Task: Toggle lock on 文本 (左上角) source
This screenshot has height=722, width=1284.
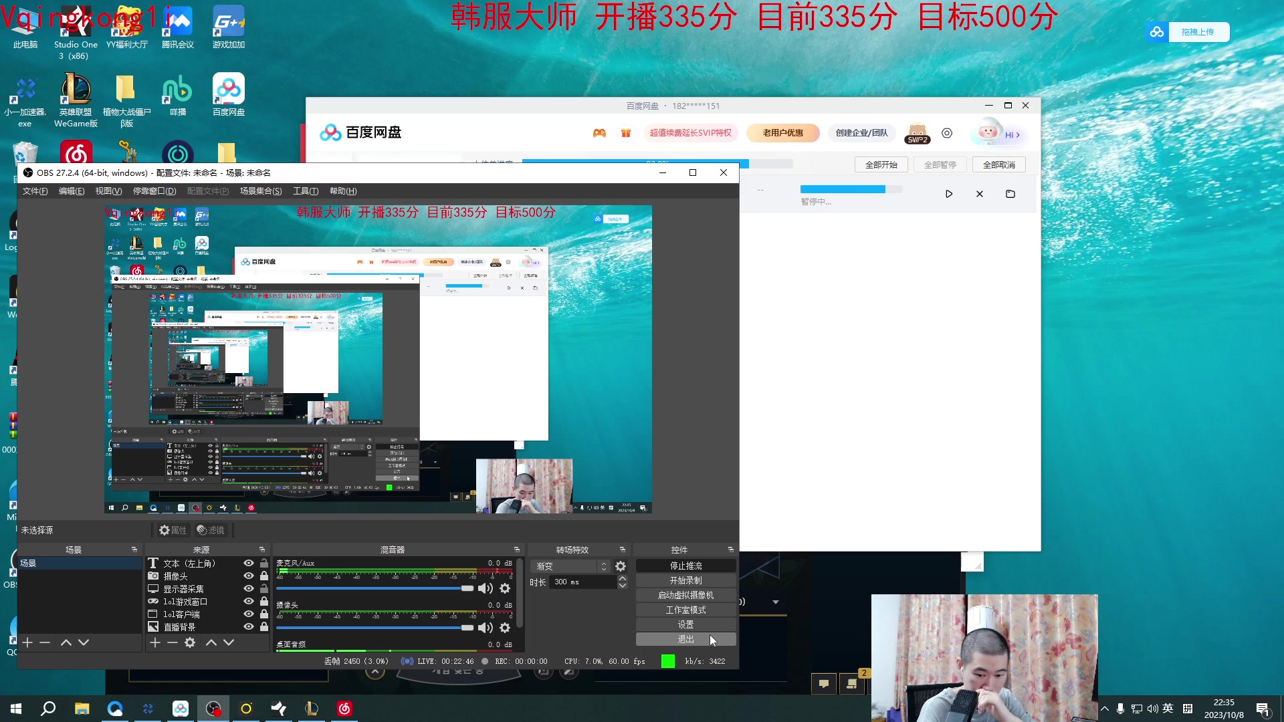Action: point(264,564)
